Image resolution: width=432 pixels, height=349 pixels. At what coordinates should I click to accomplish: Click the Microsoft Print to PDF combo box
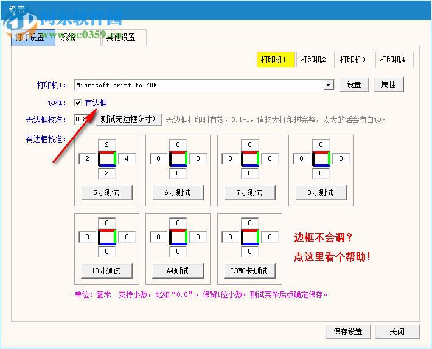(204, 84)
